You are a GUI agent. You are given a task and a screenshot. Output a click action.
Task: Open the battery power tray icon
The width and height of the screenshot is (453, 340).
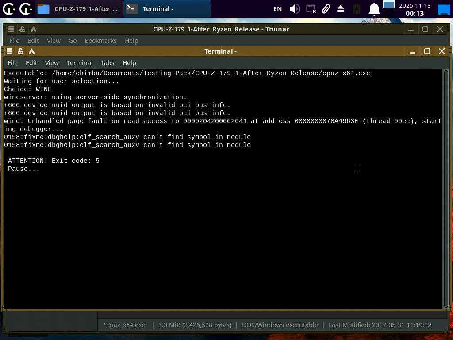(357, 9)
